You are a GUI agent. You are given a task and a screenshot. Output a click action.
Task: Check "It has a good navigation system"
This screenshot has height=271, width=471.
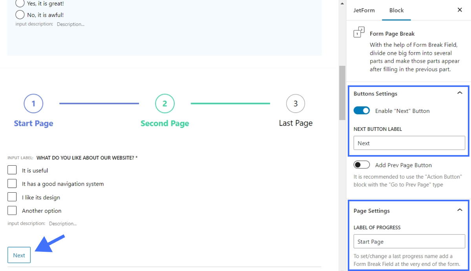(x=12, y=183)
